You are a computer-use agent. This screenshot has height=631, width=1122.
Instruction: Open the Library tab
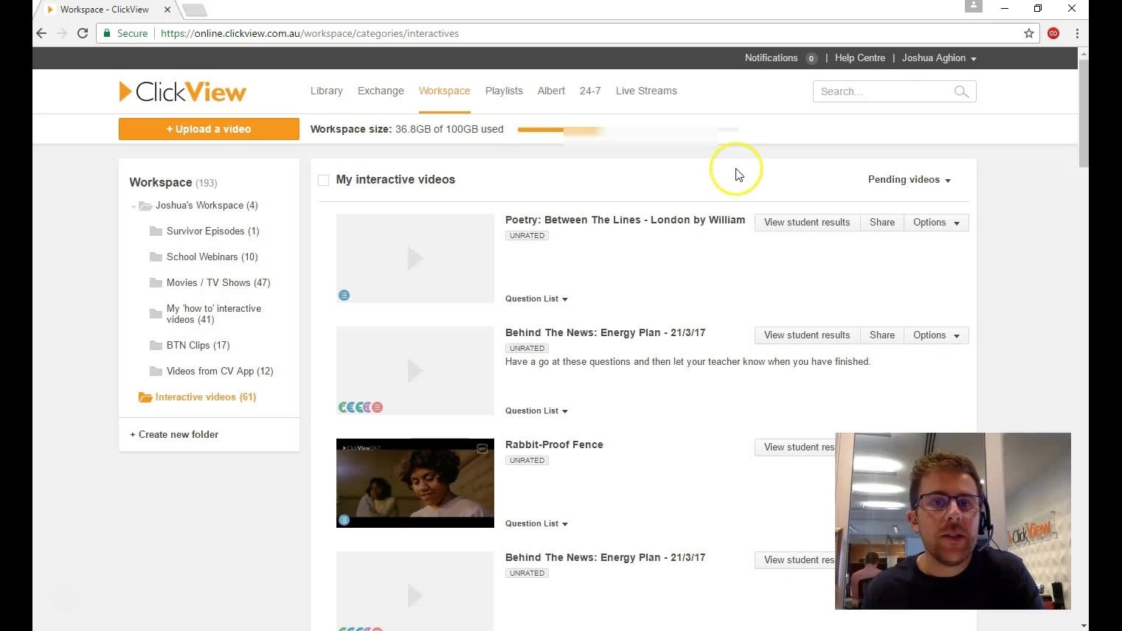pos(326,91)
